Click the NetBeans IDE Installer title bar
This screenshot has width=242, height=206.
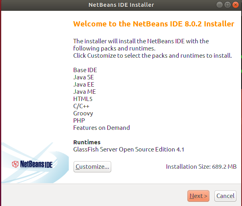[121, 5]
